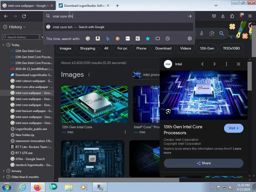Open the three-dot menu beside Images heading

coord(89,75)
